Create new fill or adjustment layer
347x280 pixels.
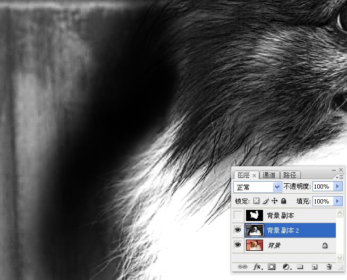pos(286,266)
